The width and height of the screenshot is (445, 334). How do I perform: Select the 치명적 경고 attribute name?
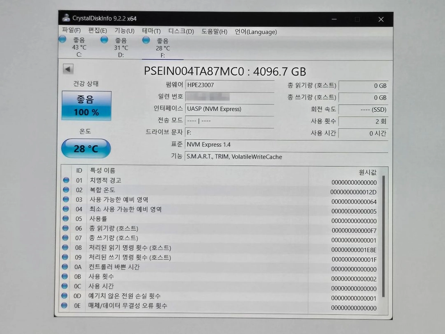(x=105, y=180)
